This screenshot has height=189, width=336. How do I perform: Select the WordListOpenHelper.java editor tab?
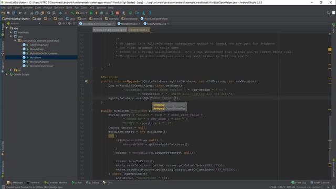click(97, 24)
